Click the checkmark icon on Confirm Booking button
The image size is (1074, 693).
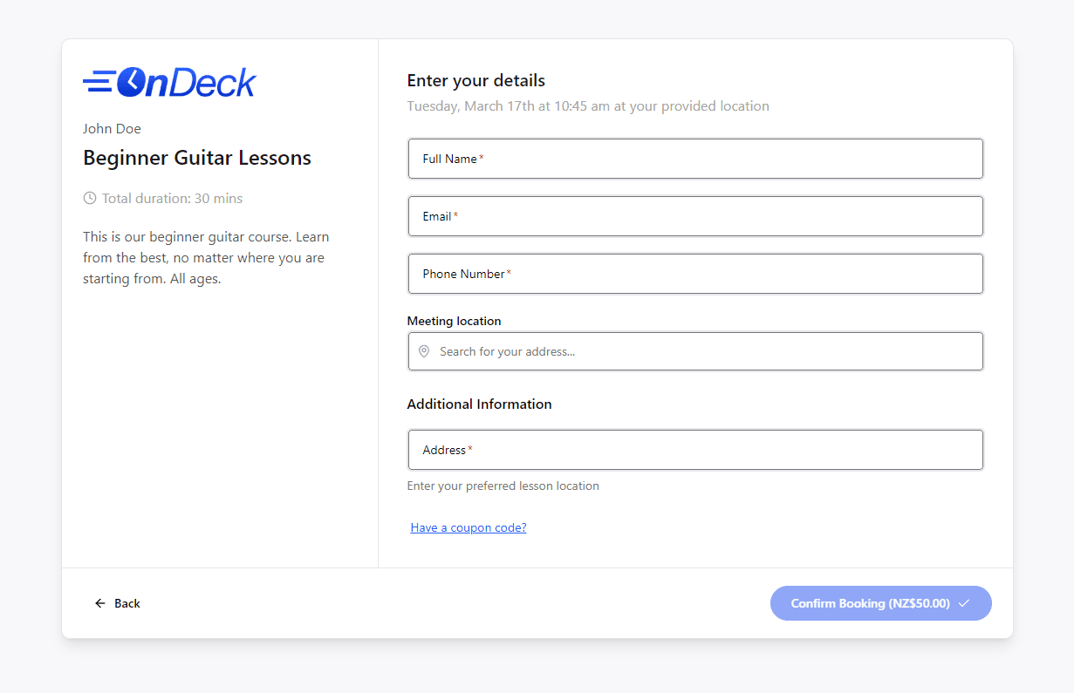click(x=964, y=603)
